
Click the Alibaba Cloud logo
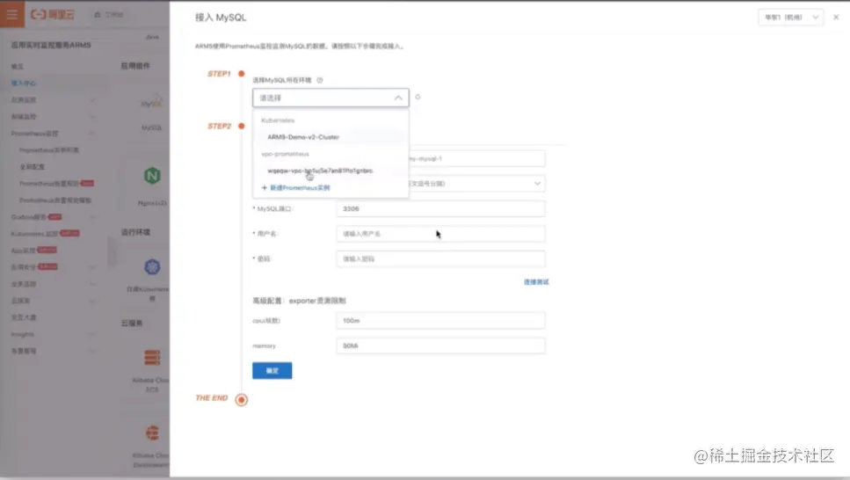(x=53, y=15)
